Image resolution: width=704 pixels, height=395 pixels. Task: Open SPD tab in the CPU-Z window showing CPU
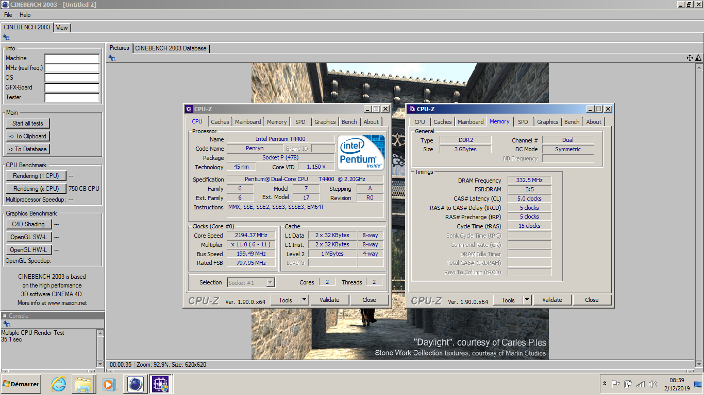[300, 122]
